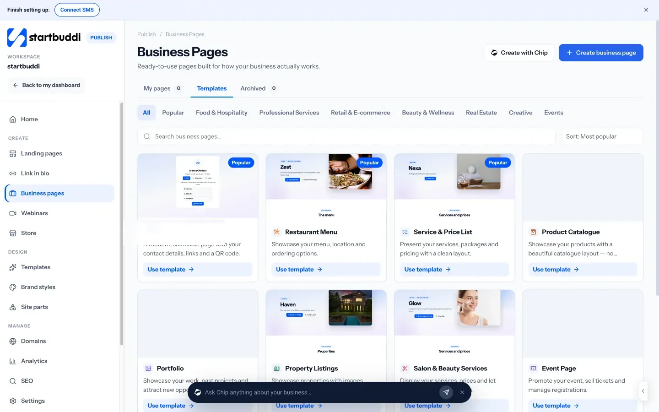Expand the side panel chevron at right edge

click(643, 391)
